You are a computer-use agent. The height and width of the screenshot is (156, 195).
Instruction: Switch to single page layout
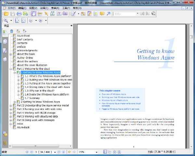coord(105,152)
